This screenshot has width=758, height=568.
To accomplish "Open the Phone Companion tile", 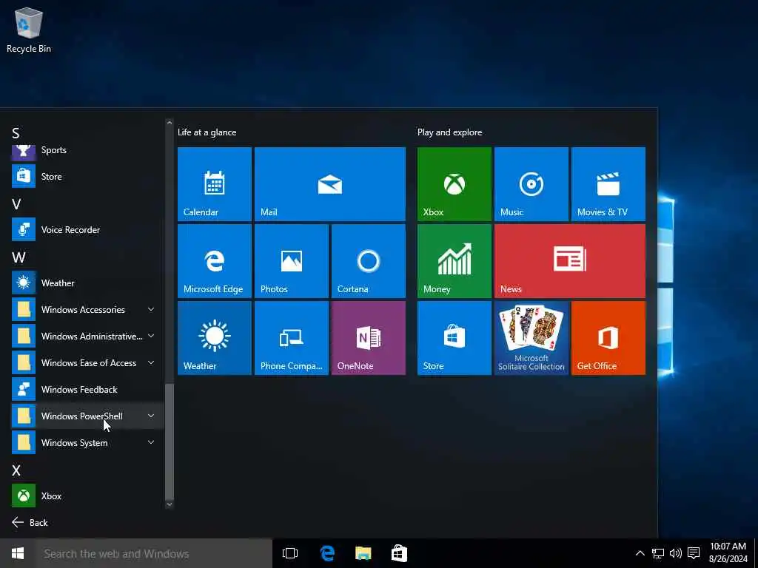I will tap(292, 337).
